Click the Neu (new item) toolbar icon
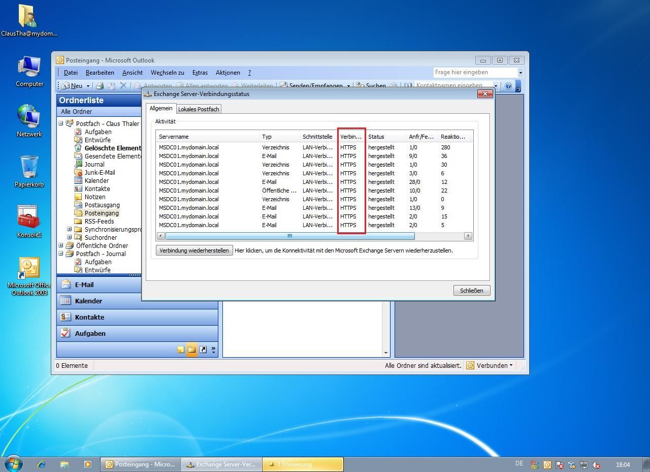Screen dimensions: 650x472 tap(72, 86)
